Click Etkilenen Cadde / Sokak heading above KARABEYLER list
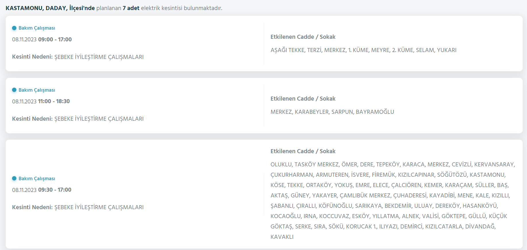Image resolution: width=527 pixels, height=250 pixels. coord(303,99)
